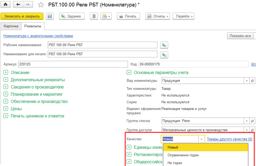Click the blue list icon in the toolbar

pyautogui.click(x=93, y=16)
